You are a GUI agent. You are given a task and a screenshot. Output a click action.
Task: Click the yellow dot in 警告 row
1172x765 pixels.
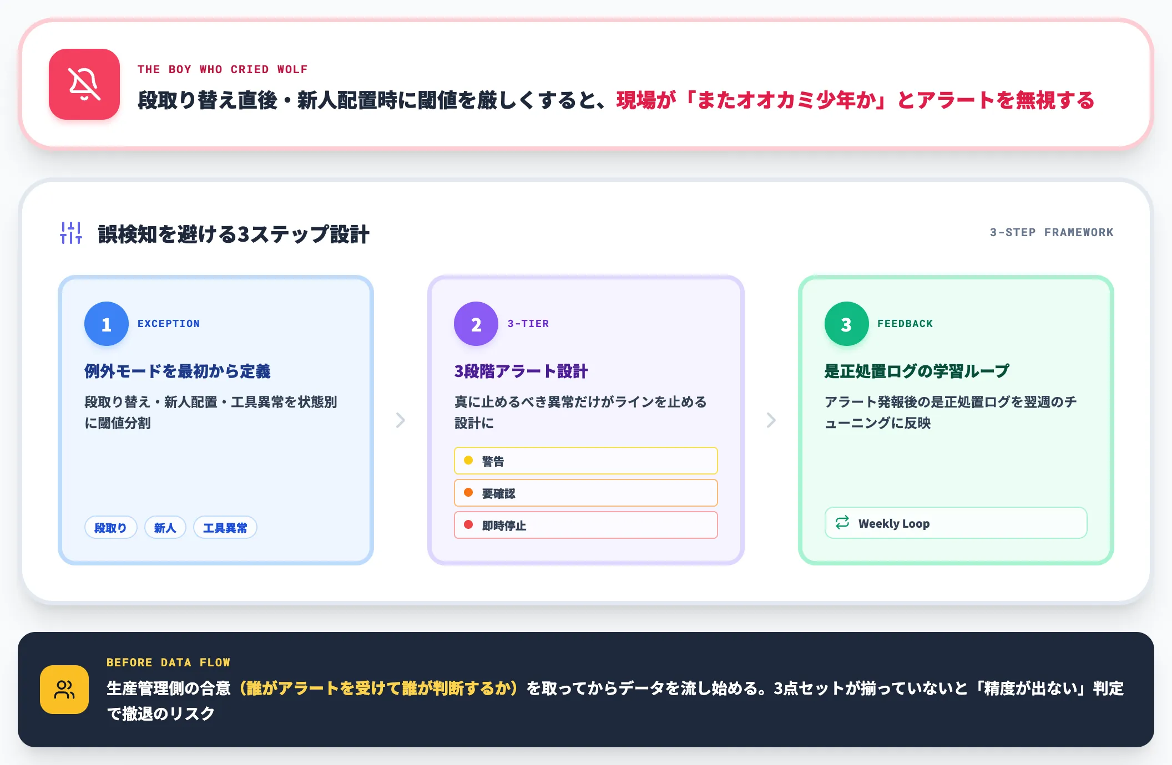[468, 460]
